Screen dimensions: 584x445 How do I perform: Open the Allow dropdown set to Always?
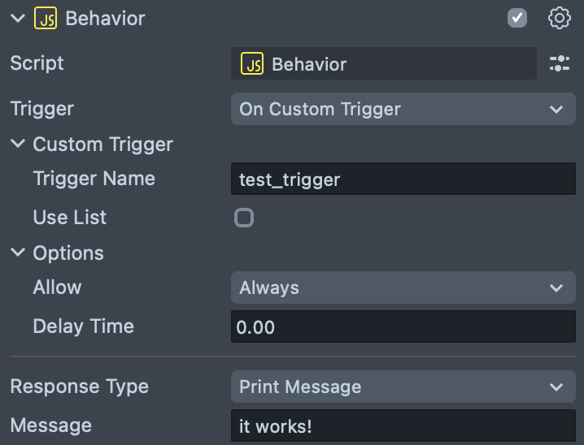click(403, 287)
